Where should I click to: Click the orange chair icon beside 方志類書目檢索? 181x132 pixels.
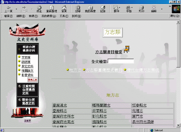pyautogui.click(x=127, y=49)
